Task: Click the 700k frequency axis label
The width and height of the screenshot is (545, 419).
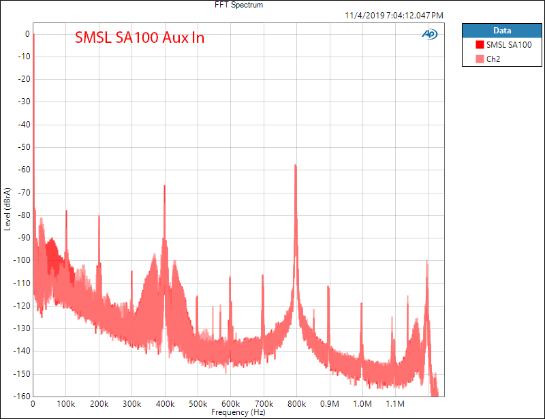Action: click(x=264, y=404)
